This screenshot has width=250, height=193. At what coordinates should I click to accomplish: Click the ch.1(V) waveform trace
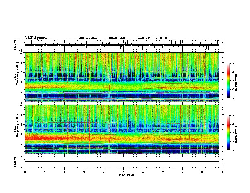[122, 45]
